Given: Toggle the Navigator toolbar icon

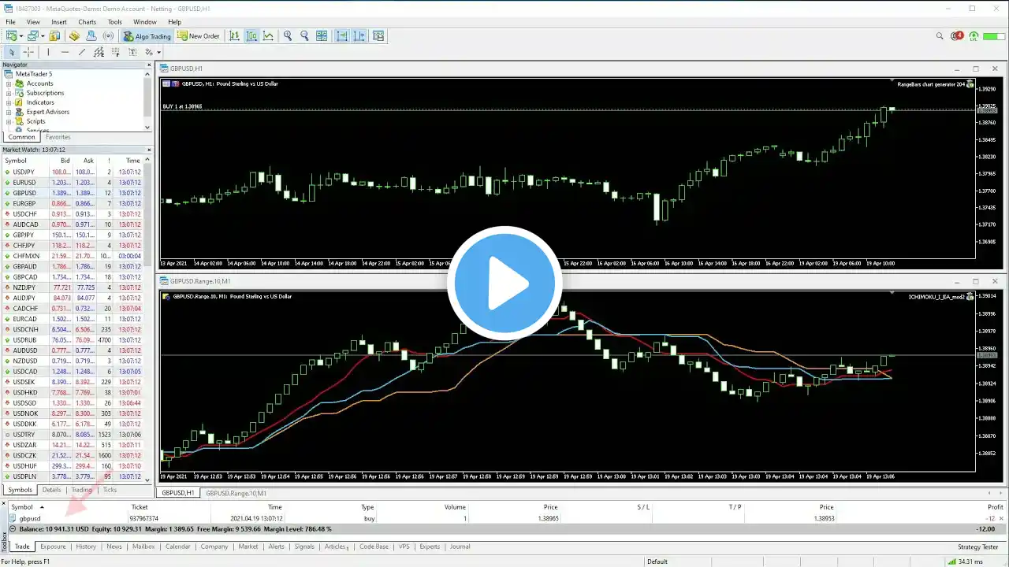Looking at the screenshot, I should tap(74, 36).
